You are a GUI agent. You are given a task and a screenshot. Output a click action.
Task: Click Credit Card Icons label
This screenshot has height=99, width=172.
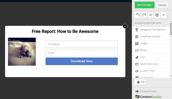[x=149, y=64]
